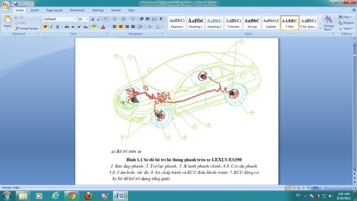Apply the Heading 1 style
Screen dimensions: 357x201
point(195,23)
